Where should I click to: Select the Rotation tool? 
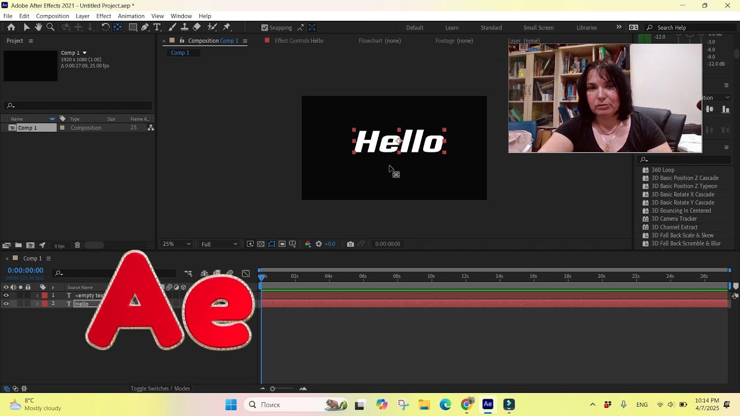pyautogui.click(x=105, y=27)
